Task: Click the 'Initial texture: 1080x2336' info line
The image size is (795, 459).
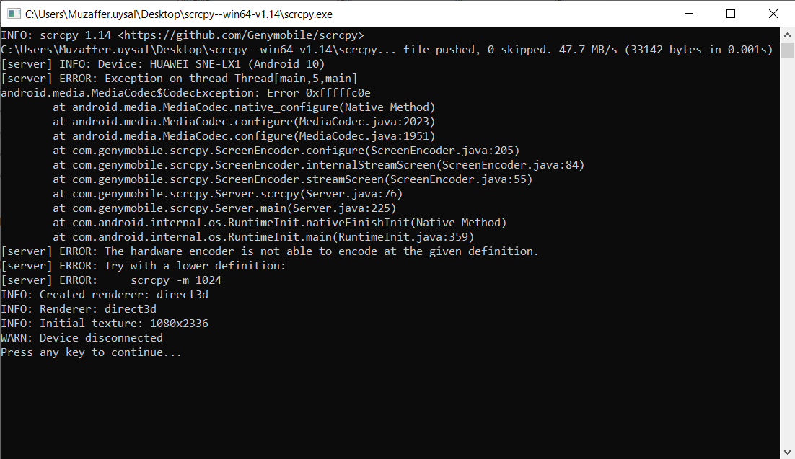Action: pyautogui.click(x=105, y=323)
